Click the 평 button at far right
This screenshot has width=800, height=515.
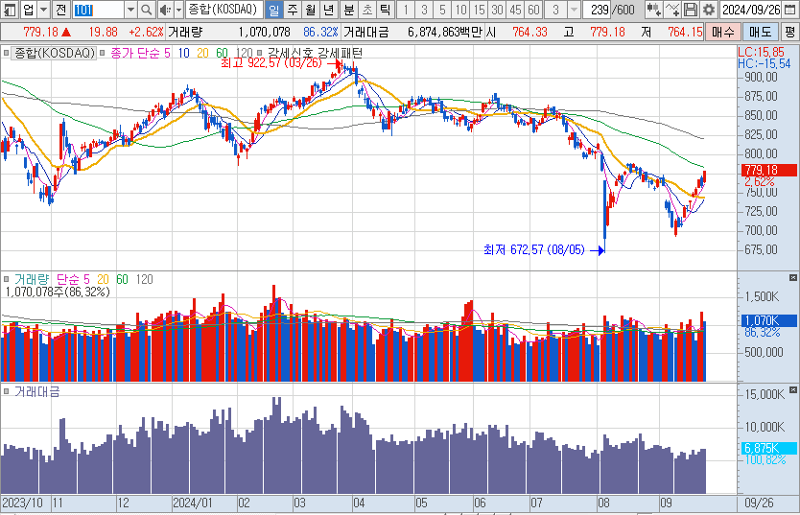[789, 32]
